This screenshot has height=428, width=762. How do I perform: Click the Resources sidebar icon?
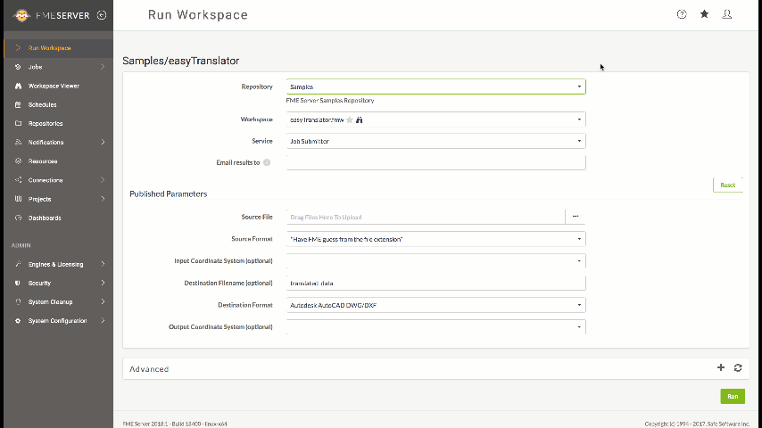tap(18, 161)
